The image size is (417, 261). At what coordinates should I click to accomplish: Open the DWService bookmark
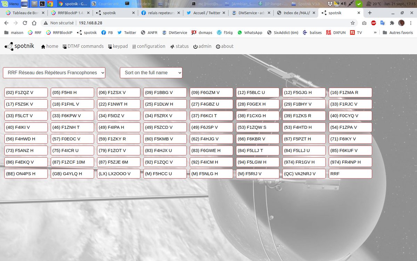point(174,32)
